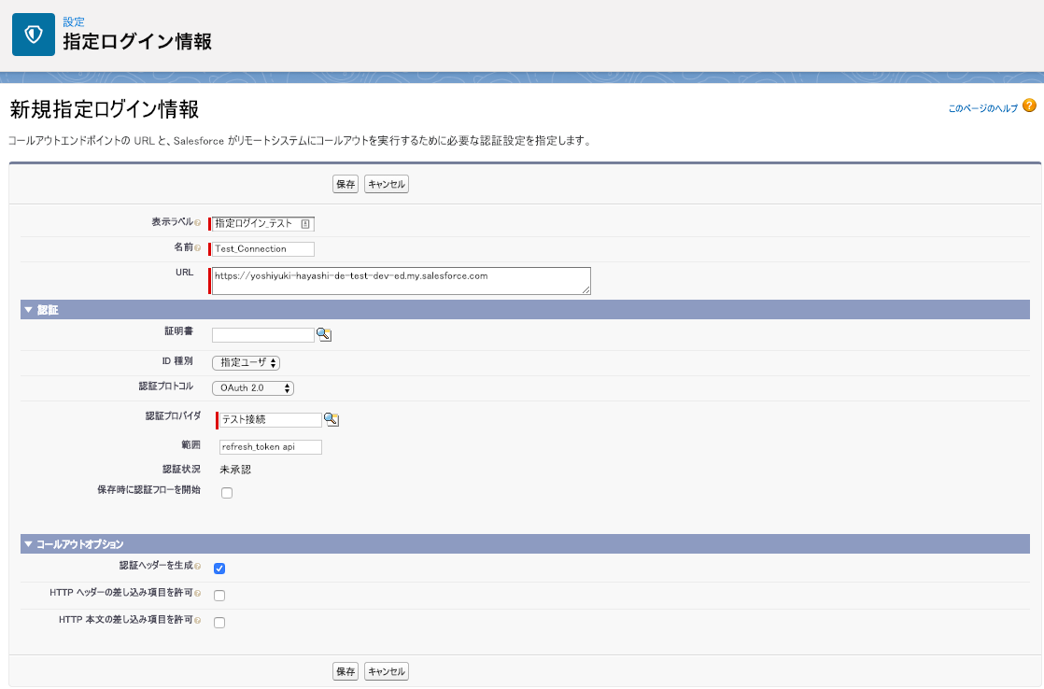Click the help icon next to 表示ラベル
This screenshot has width=1044, height=689.
coord(197,223)
